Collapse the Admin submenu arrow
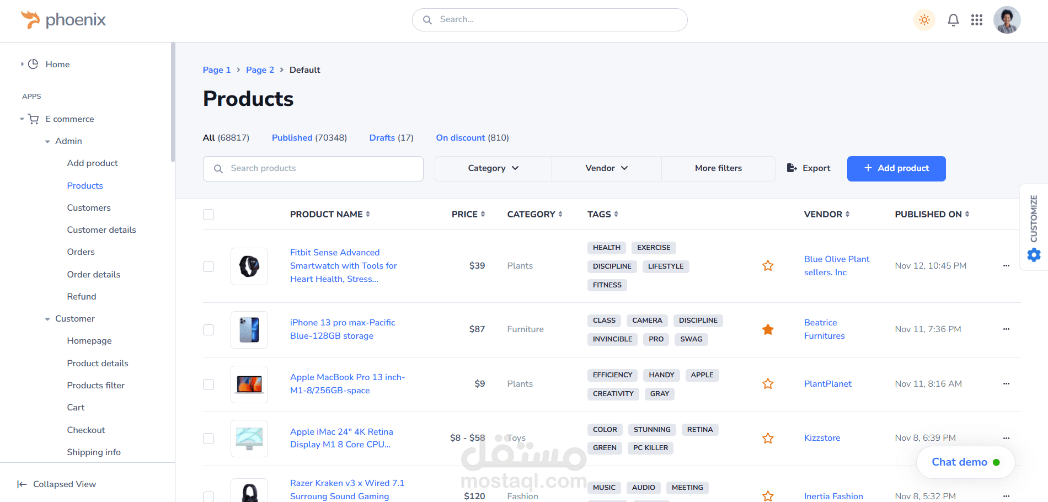Screen dimensions: 1048x502 pos(47,141)
